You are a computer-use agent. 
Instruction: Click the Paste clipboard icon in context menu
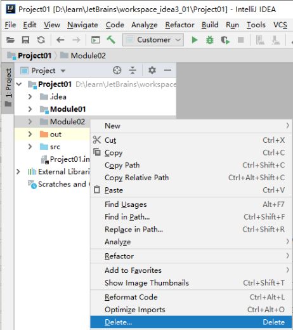tap(97, 190)
